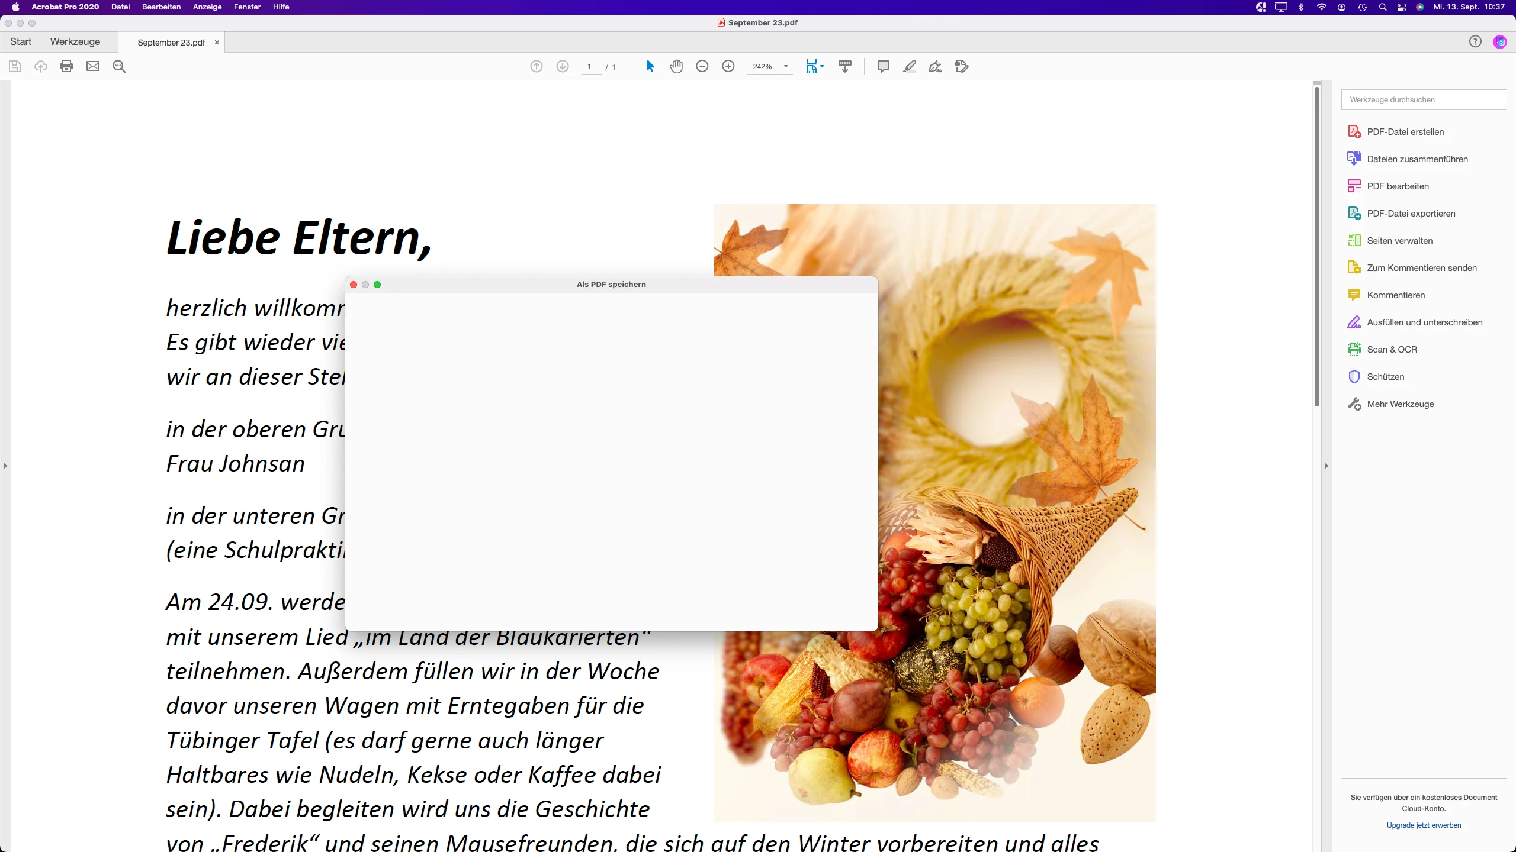Expand the fit page options dropdown
The image size is (1516, 852).
[823, 66]
